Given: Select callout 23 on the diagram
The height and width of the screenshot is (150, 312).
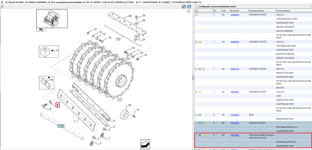Looking at the screenshot, I should pos(144,16).
